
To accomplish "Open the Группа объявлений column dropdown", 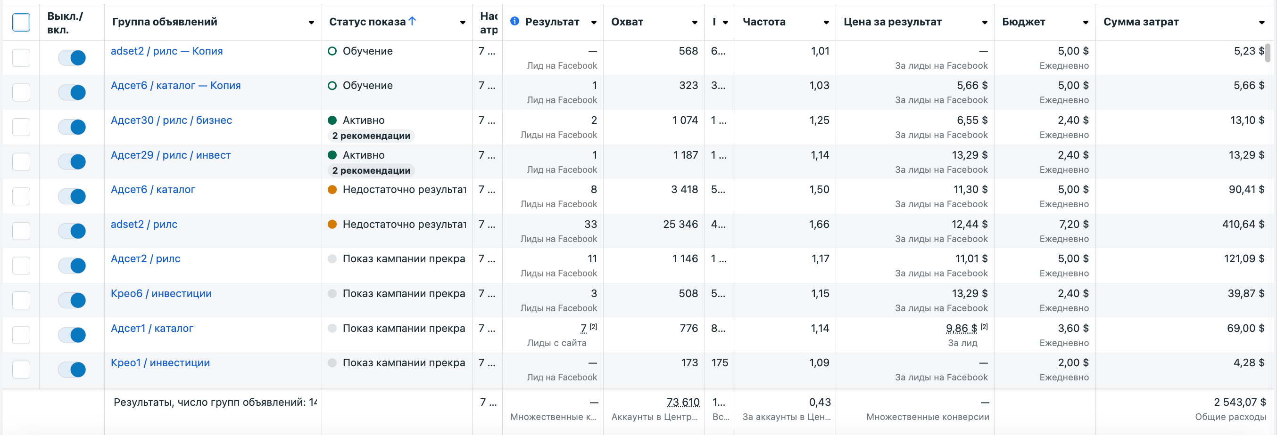I will pyautogui.click(x=311, y=22).
